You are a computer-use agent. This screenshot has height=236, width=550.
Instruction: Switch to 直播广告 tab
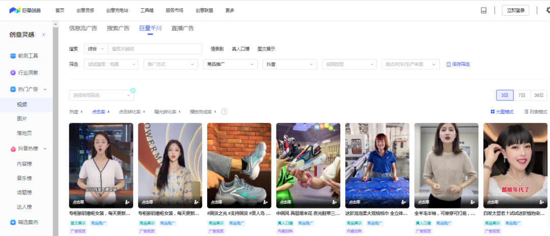[183, 28]
